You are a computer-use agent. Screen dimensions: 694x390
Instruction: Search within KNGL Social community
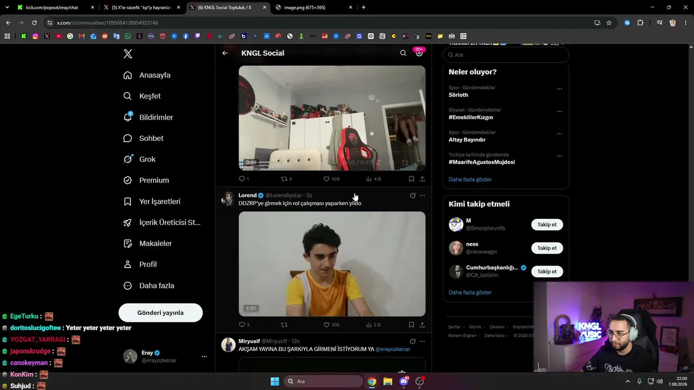[403, 53]
